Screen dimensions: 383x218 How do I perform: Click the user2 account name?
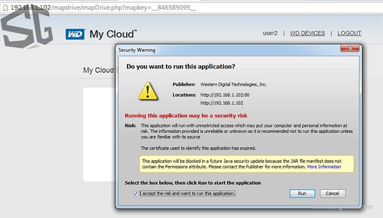click(x=270, y=33)
